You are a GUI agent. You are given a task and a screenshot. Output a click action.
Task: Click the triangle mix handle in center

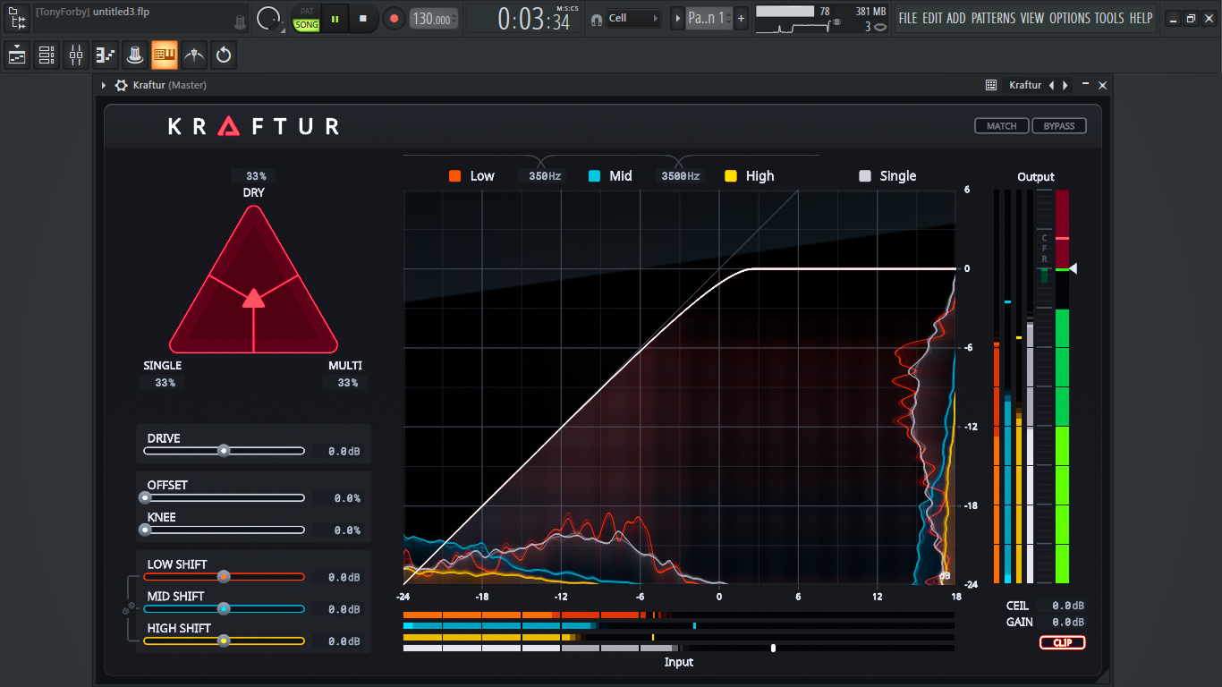[254, 298]
